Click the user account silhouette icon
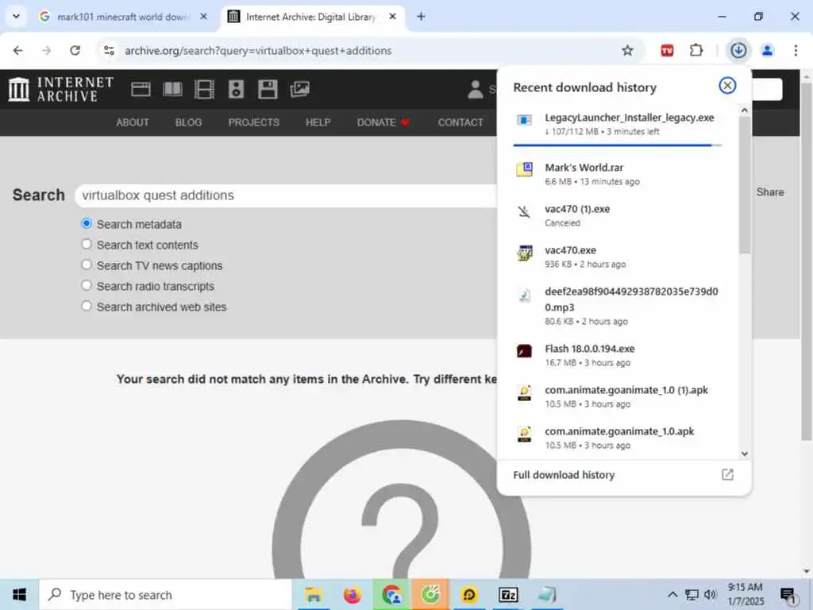The image size is (813, 610). (x=475, y=89)
